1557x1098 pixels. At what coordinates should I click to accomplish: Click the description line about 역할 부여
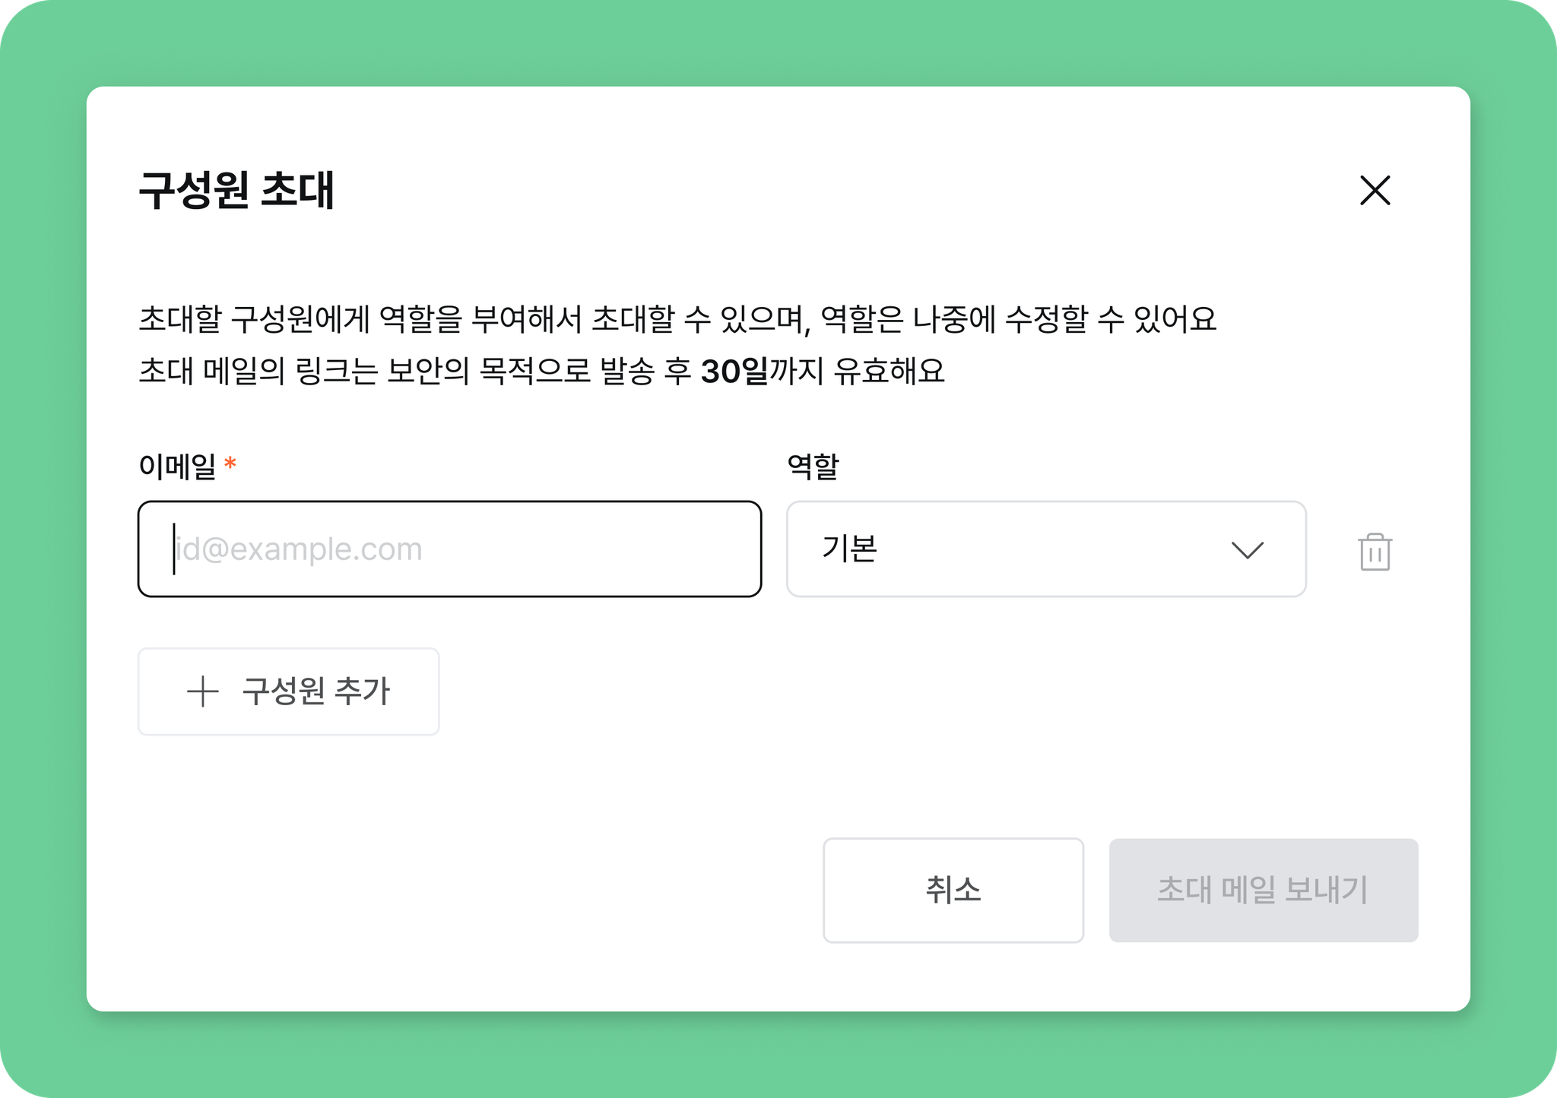coord(677,319)
